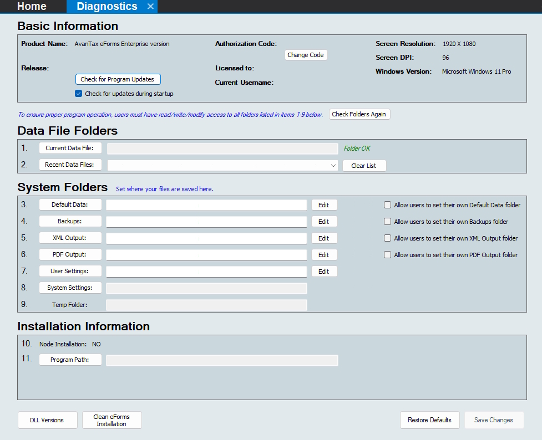Click Check Folders Again
542x440 pixels.
point(360,114)
